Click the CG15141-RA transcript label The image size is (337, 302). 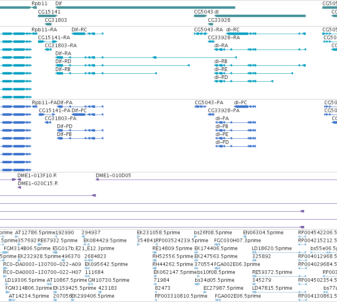point(54,37)
